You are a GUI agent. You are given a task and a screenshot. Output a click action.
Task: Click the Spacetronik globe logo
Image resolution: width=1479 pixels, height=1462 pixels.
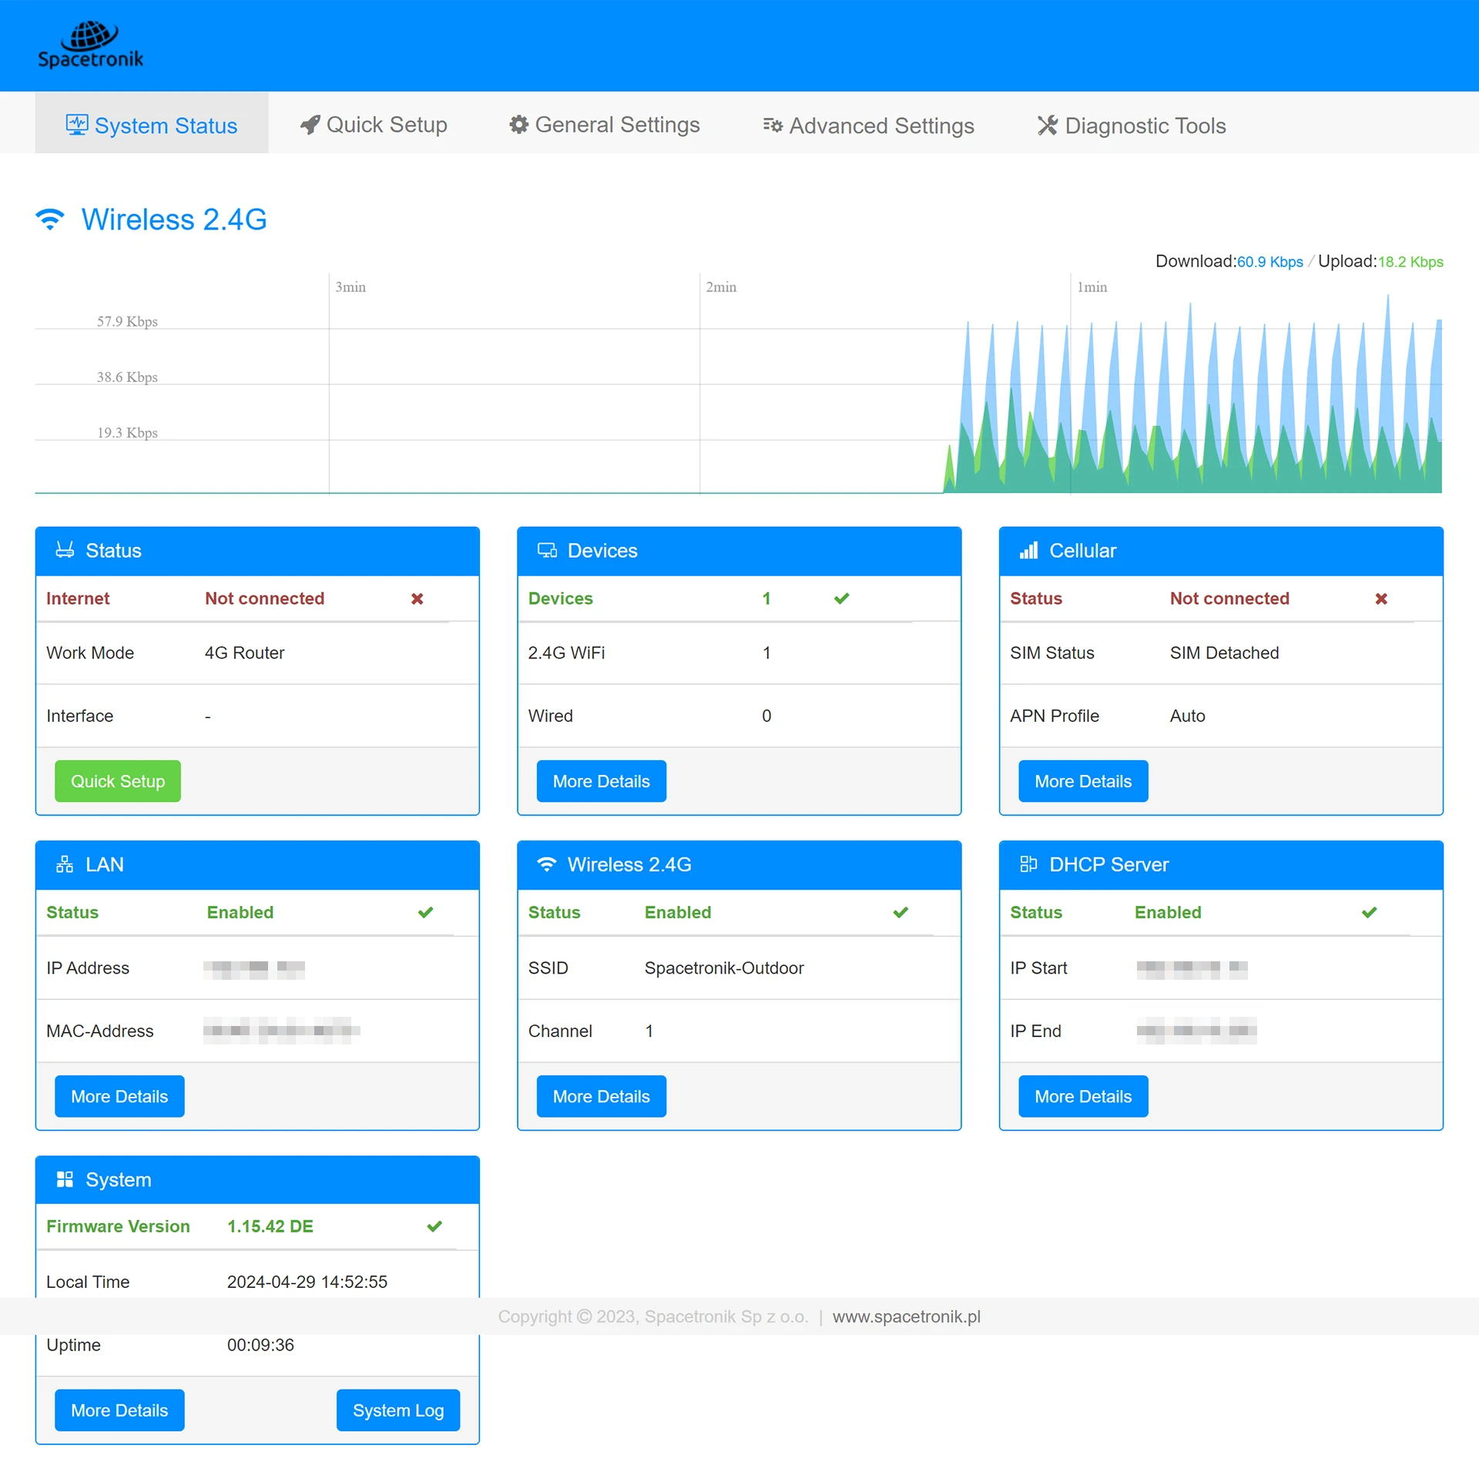tap(91, 45)
